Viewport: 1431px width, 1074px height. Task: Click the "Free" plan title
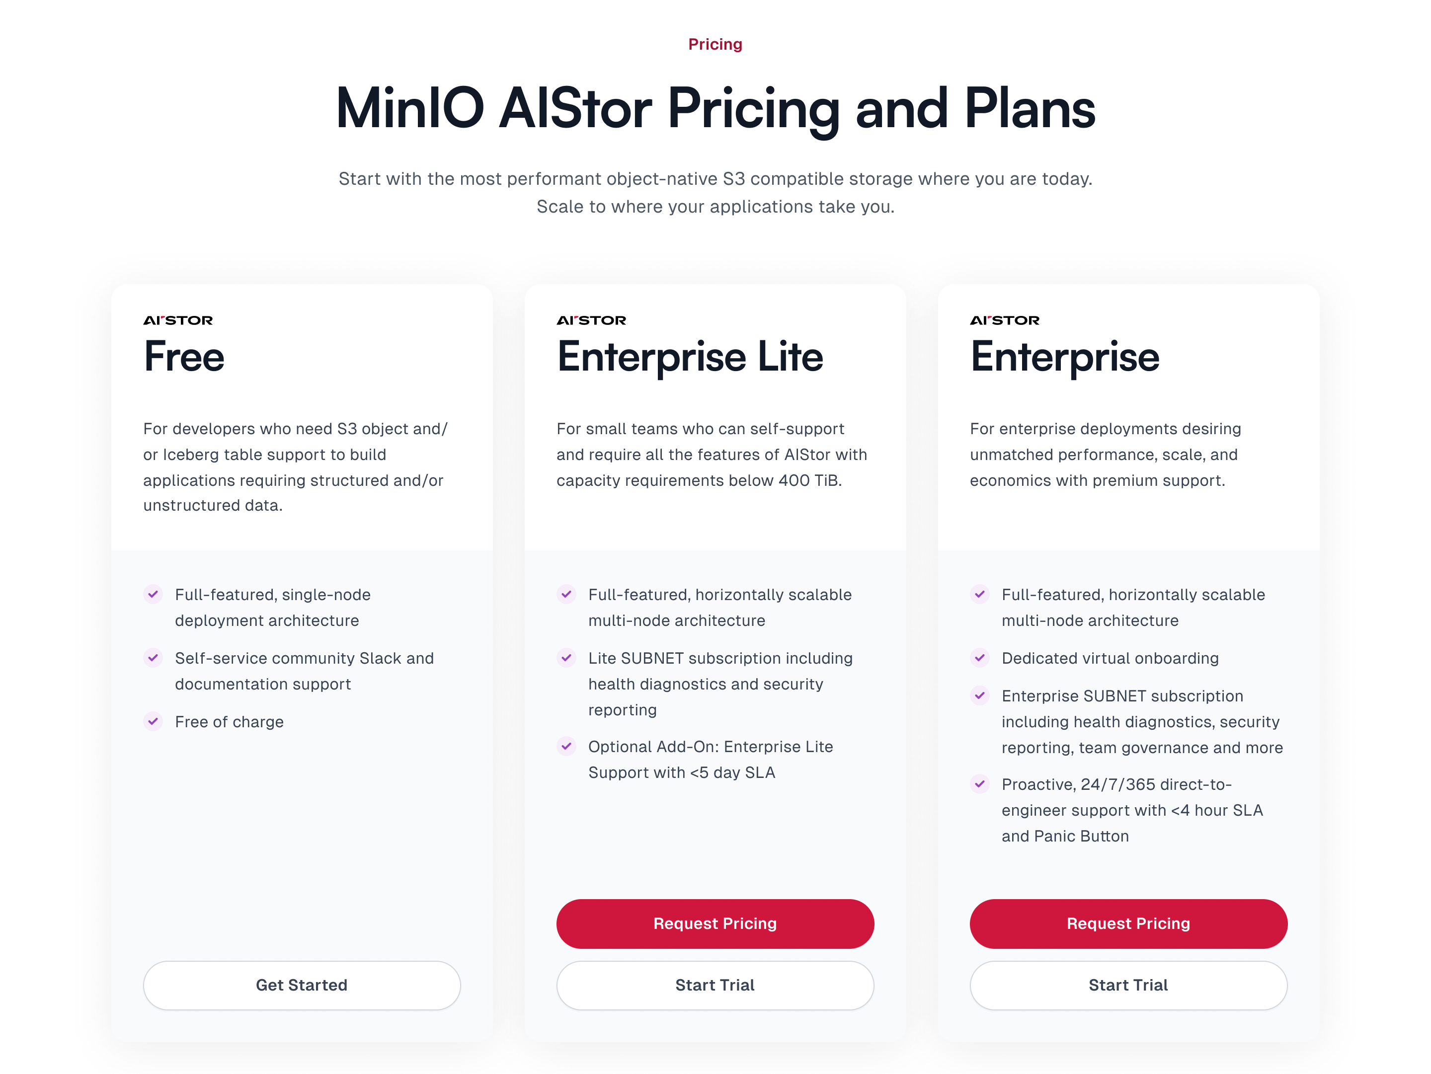(184, 356)
